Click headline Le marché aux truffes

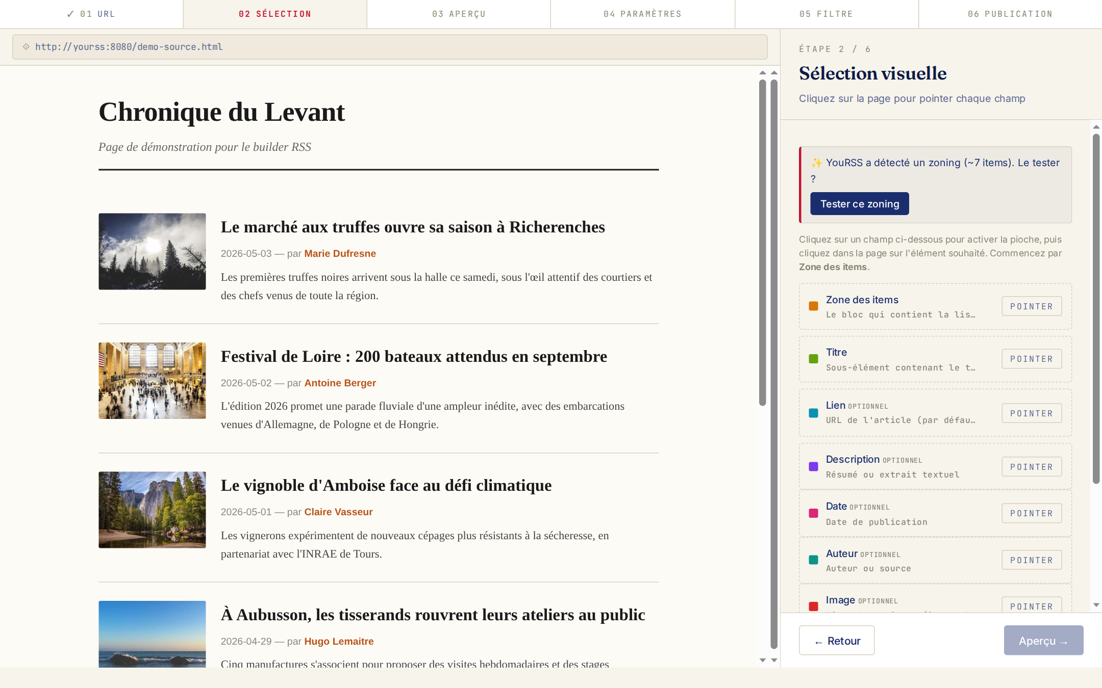[413, 227]
